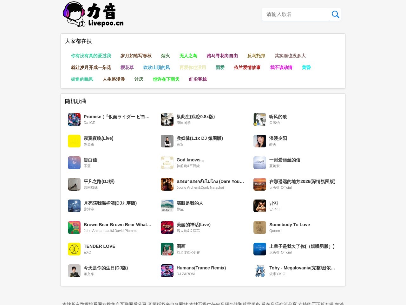Click yellow cover of 寂寞夜晚(Live)
The image size is (406, 305).
click(74, 141)
